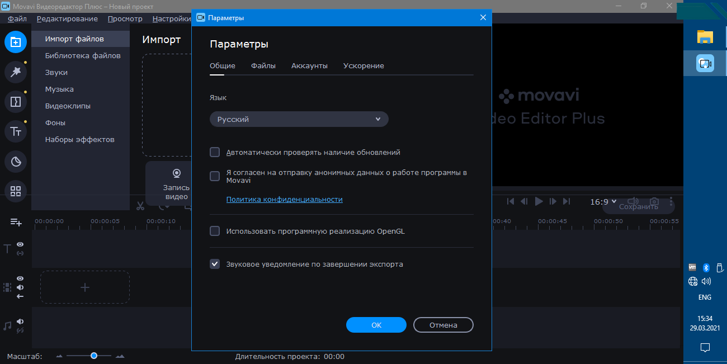Uncheck sound notification on export completion
Screen dimensions: 727x364
[215, 264]
